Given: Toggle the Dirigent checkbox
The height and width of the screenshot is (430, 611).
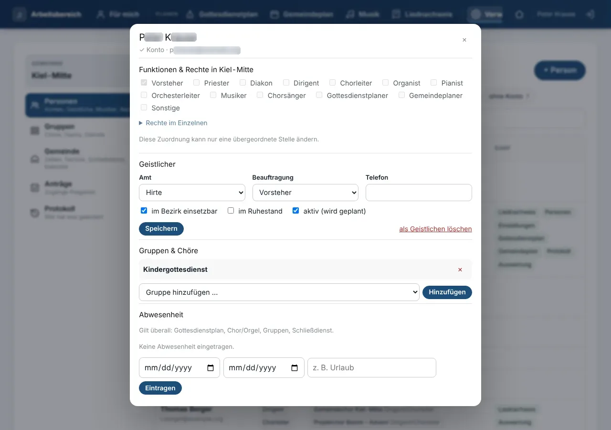Looking at the screenshot, I should [286, 83].
